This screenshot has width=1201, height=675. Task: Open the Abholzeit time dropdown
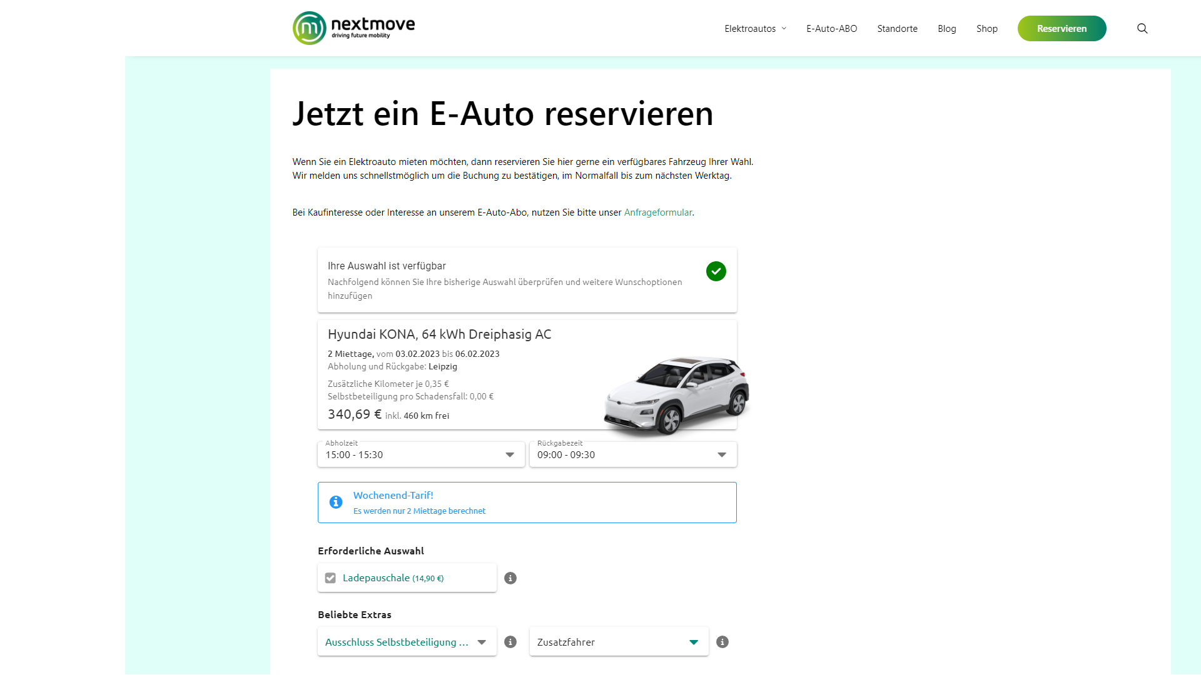pos(421,455)
